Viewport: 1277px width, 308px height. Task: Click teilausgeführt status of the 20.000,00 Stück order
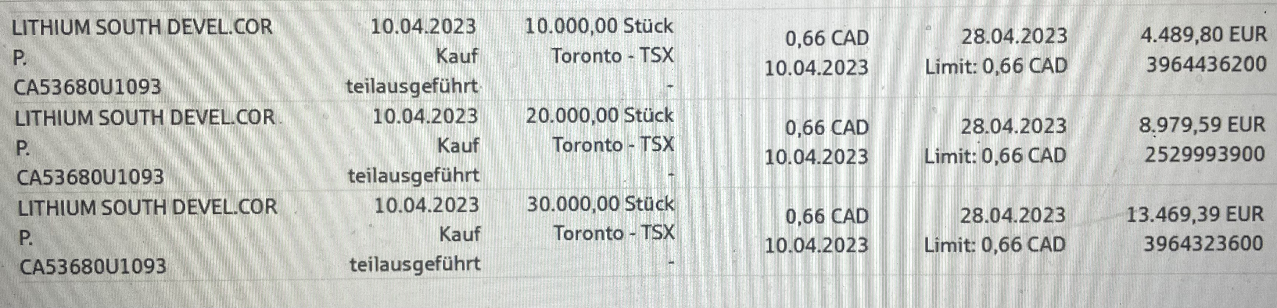(x=413, y=176)
